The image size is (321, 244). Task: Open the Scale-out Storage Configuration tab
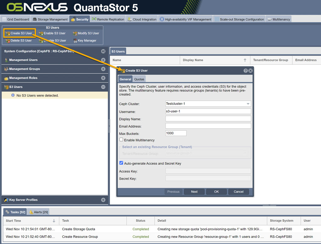pyautogui.click(x=239, y=19)
